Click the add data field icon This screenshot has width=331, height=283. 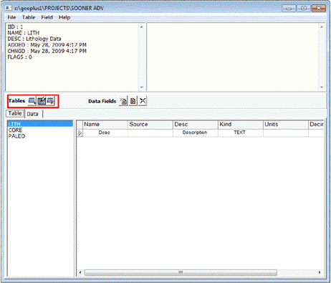click(x=123, y=101)
